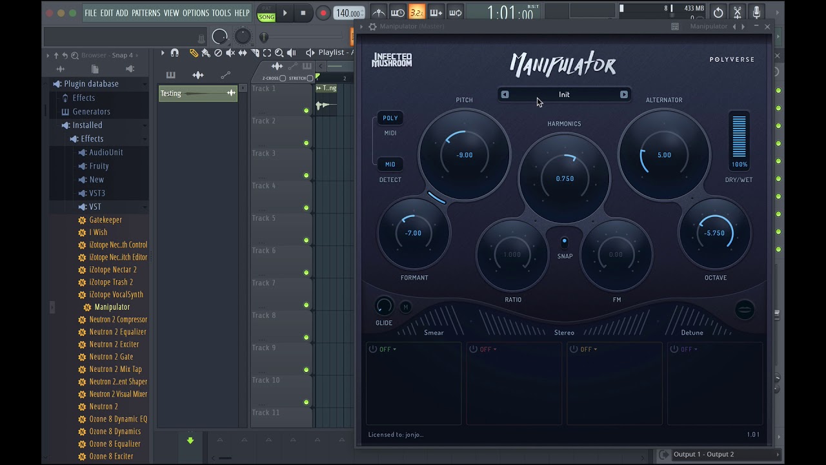Select the pencil draw tool in Playlist
This screenshot has width=826, height=465.
coord(194,53)
